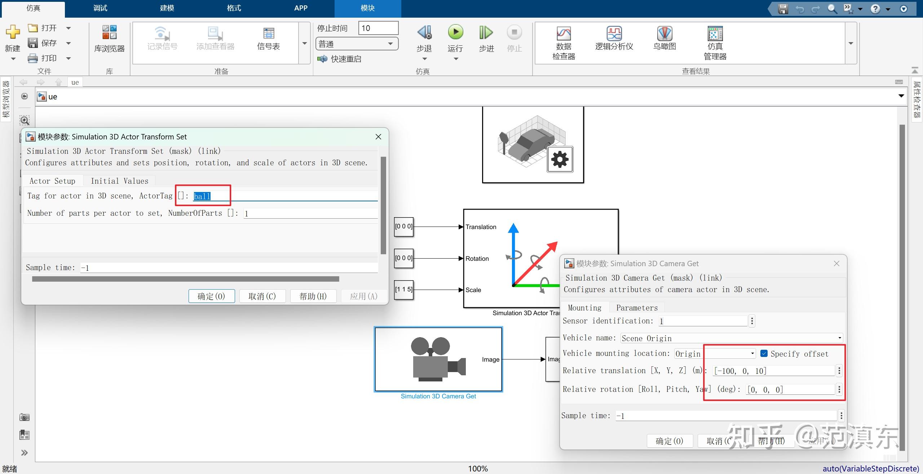This screenshot has width=923, height=474.
Task: Open the 库浏览器 library browser
Action: (109, 40)
